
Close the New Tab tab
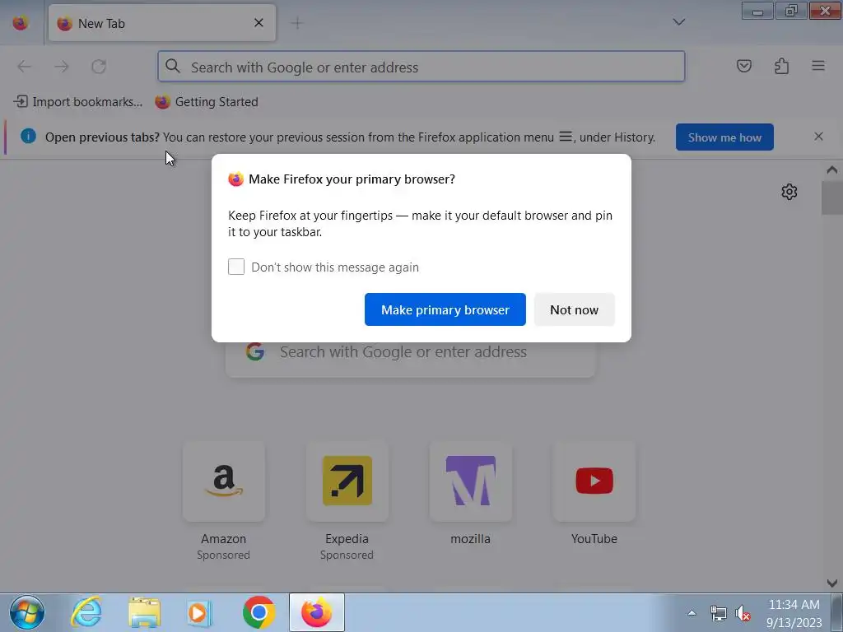pyautogui.click(x=258, y=22)
